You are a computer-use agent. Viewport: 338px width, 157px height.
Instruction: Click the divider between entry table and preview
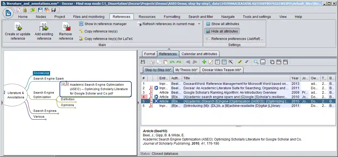click(x=238, y=126)
